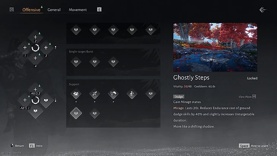Open the Offensive tab
Screen dimensions: 277x156
click(31, 10)
